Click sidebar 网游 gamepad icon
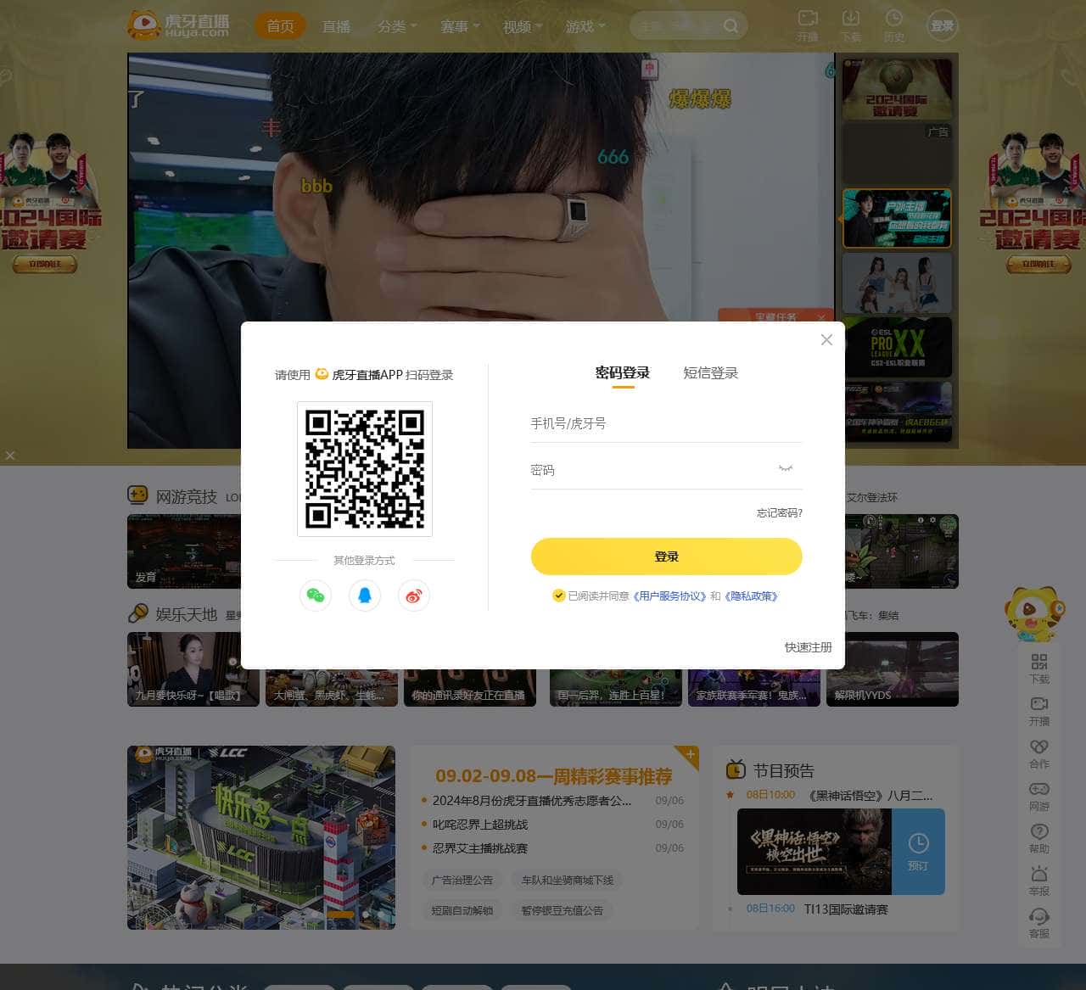1086x990 pixels. click(x=1039, y=789)
